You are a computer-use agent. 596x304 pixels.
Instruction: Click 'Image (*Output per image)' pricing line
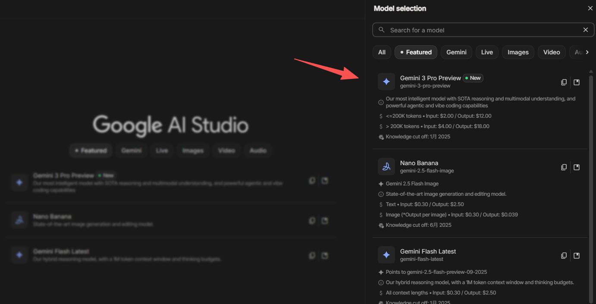point(452,215)
